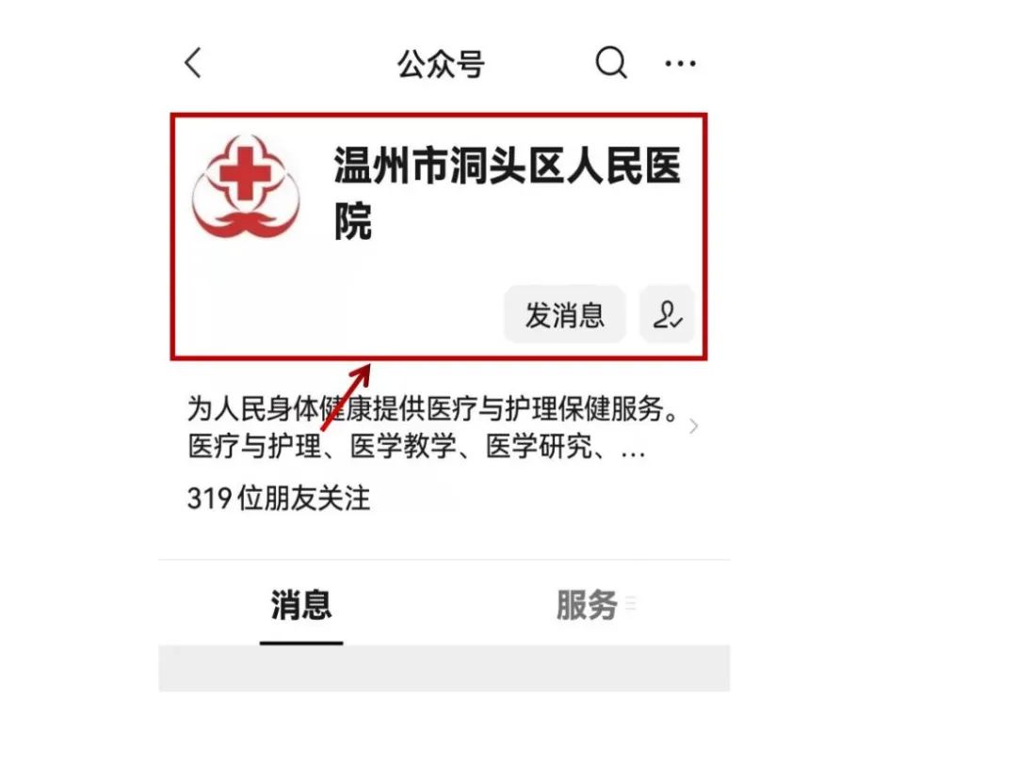
Task: Click the red annotation arrow pointing upward
Action: [346, 397]
